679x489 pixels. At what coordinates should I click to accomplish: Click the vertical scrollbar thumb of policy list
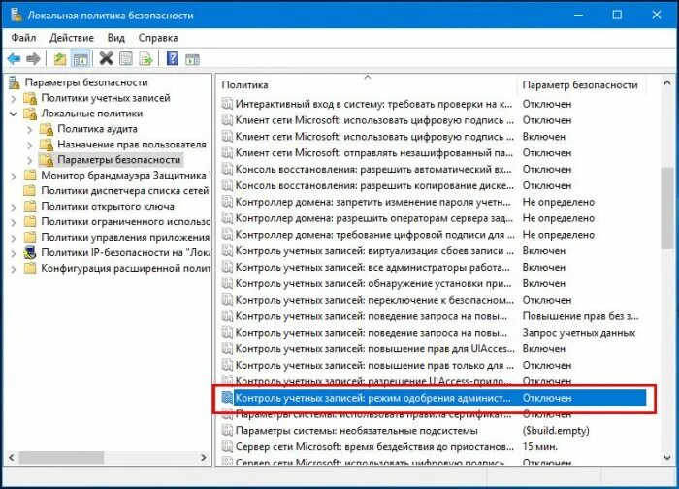pos(667,209)
